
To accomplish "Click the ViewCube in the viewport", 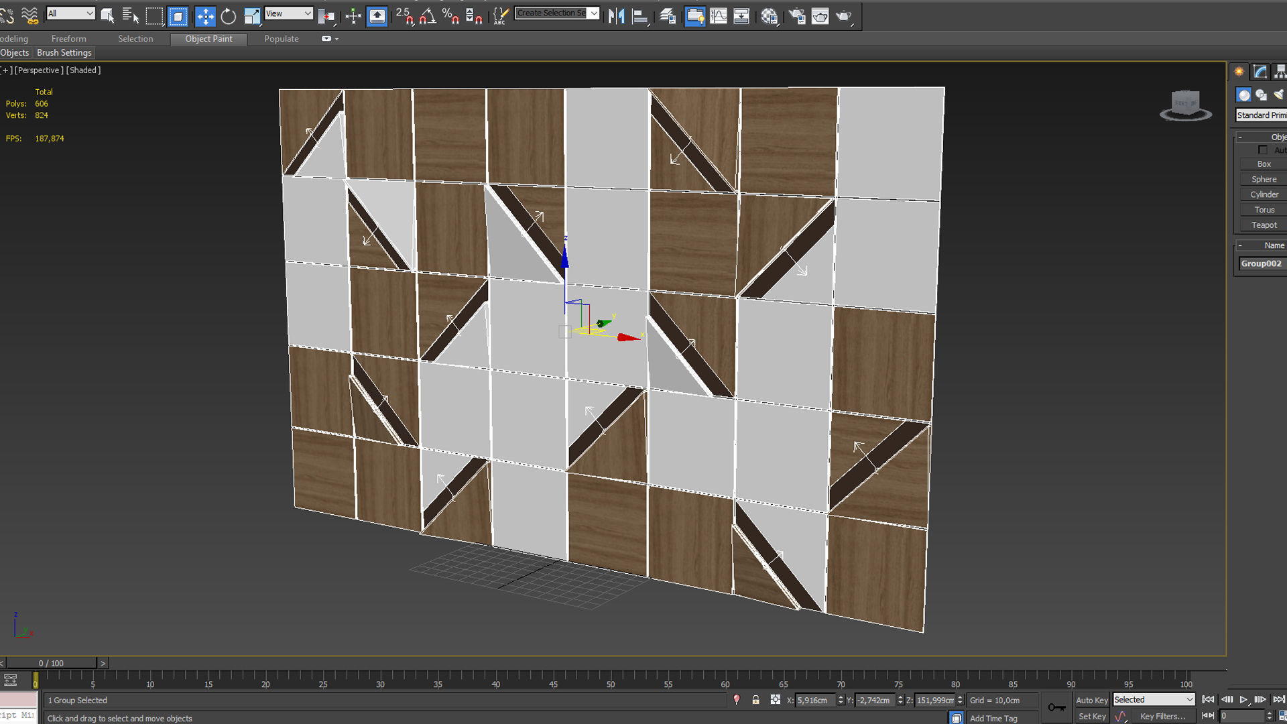I will (x=1185, y=105).
